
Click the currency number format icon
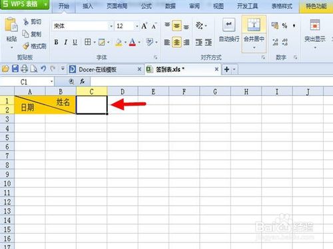pyautogui.click(x=275, y=26)
